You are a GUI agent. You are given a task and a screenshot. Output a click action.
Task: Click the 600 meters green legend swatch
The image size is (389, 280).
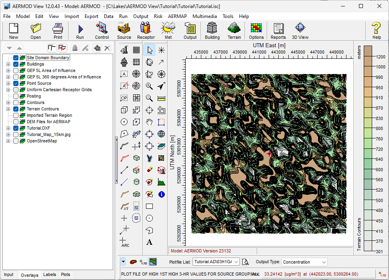pos(368,164)
